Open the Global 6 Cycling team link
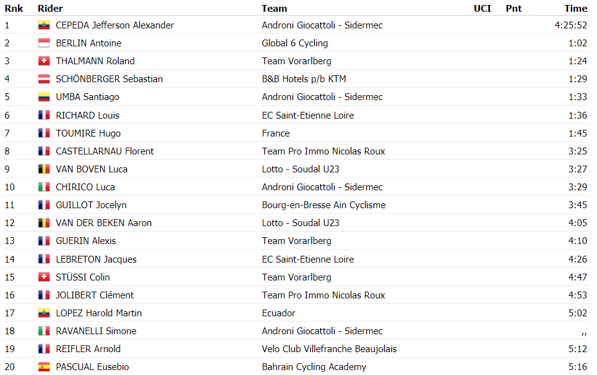 (x=294, y=43)
